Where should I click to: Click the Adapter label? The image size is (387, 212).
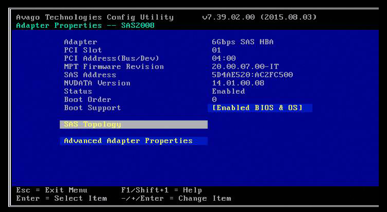(81, 42)
